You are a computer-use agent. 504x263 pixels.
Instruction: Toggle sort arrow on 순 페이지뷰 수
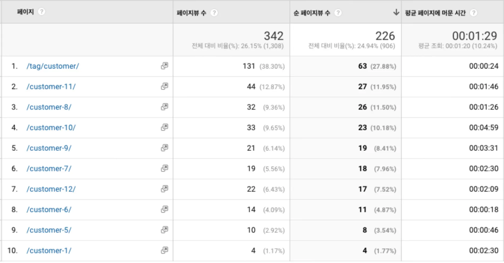(x=396, y=12)
